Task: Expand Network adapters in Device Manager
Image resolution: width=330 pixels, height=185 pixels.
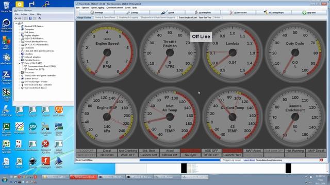Action: pos(20,57)
